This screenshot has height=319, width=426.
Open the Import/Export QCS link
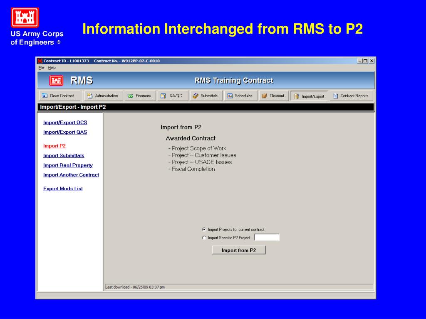(65, 123)
